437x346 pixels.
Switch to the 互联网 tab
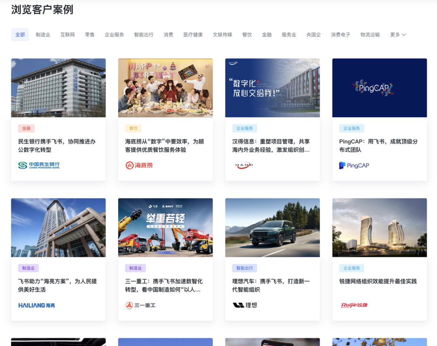click(x=68, y=35)
